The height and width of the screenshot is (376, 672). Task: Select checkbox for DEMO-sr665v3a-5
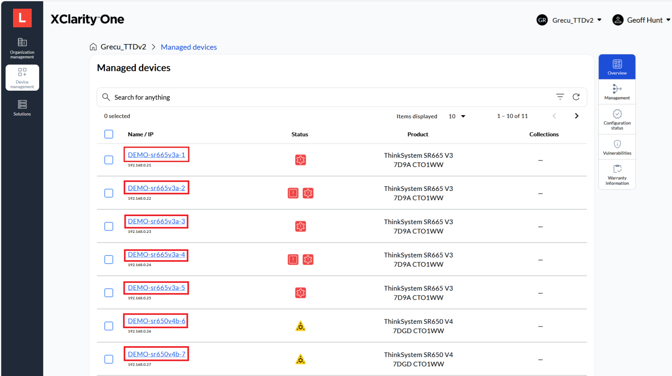point(109,292)
